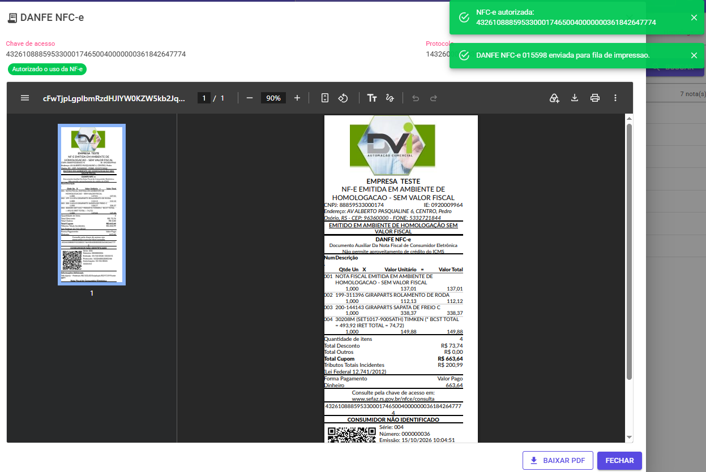Click the receipt icon beside the dialog title
The image size is (706, 472).
12,18
